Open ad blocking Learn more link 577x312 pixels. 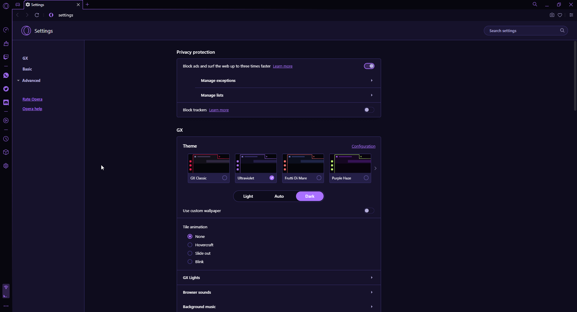coord(282,66)
